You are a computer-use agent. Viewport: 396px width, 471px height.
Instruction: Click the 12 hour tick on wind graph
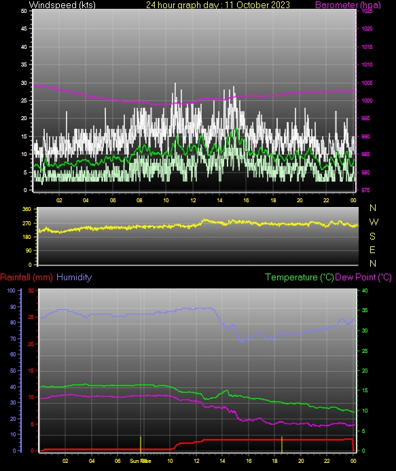(x=192, y=200)
